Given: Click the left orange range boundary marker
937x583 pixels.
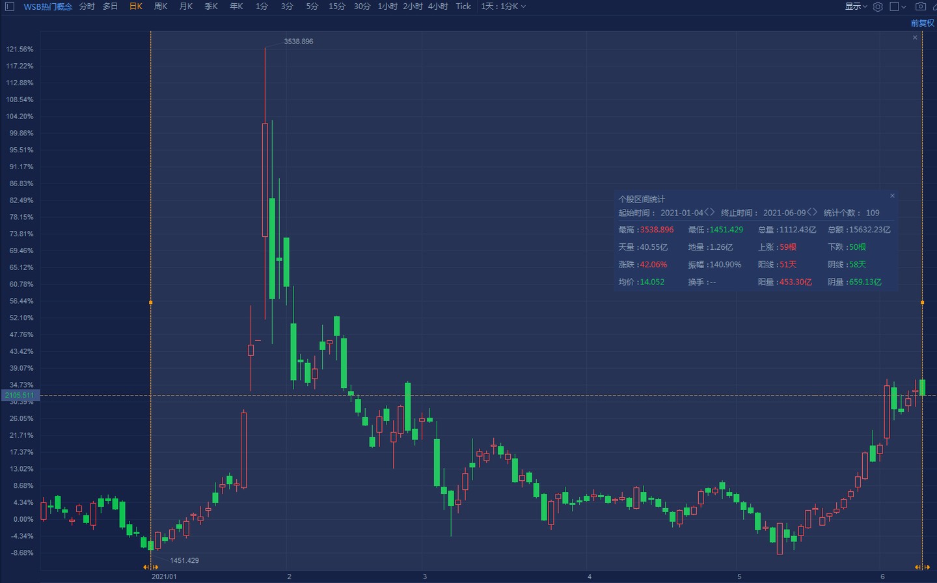Looking at the screenshot, I should (151, 303).
